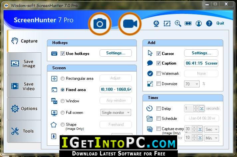Open the Delay seconds value dropdown arrow
This screenshot has width=237, height=157.
(202, 108)
